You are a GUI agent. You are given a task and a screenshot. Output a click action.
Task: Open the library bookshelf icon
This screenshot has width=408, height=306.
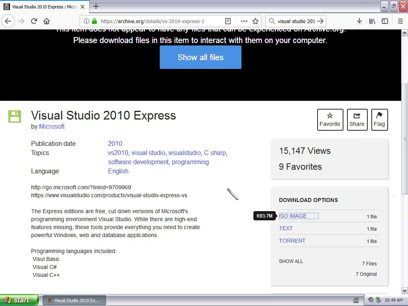pyautogui.click(x=372, y=21)
